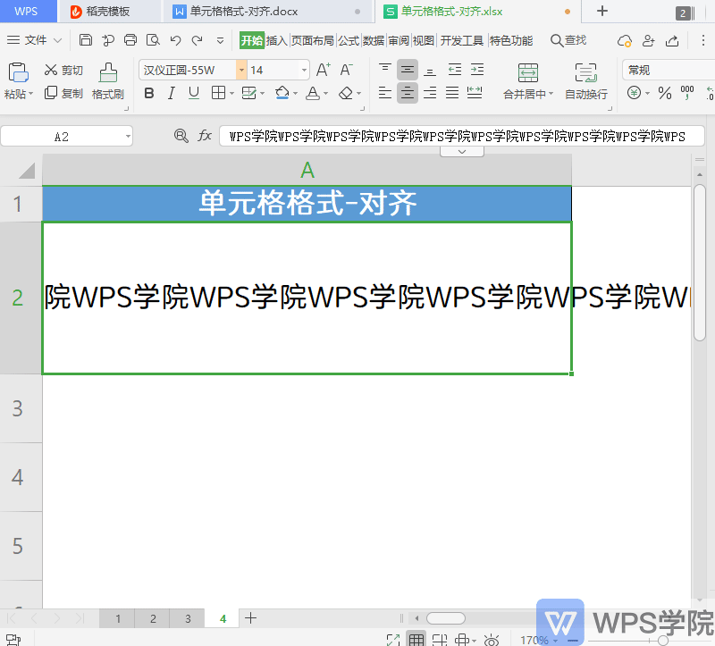
Task: Toggle middle vertical alignment
Action: (x=408, y=70)
